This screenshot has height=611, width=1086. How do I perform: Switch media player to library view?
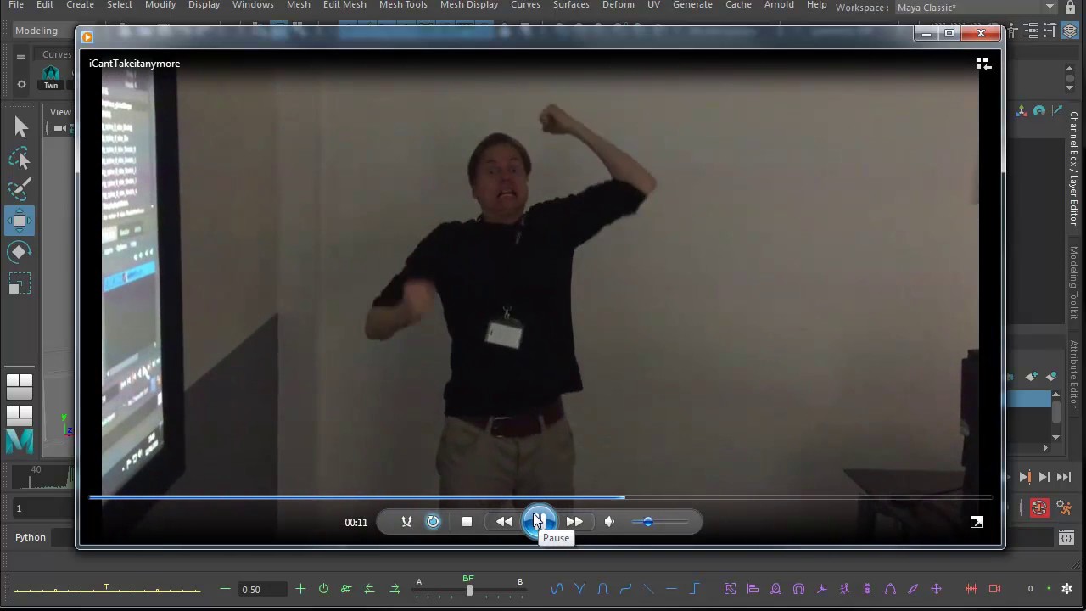pos(983,64)
